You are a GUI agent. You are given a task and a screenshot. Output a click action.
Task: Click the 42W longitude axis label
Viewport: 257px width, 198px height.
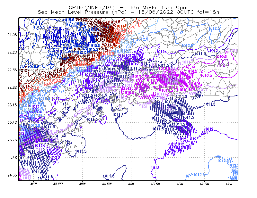229,184
